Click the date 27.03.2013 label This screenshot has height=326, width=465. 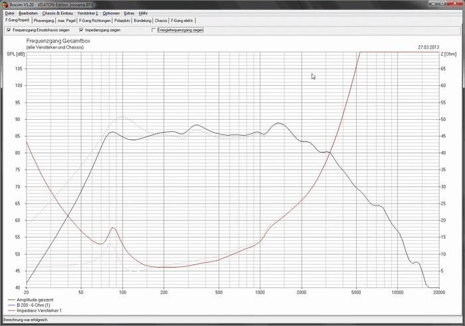click(x=428, y=47)
